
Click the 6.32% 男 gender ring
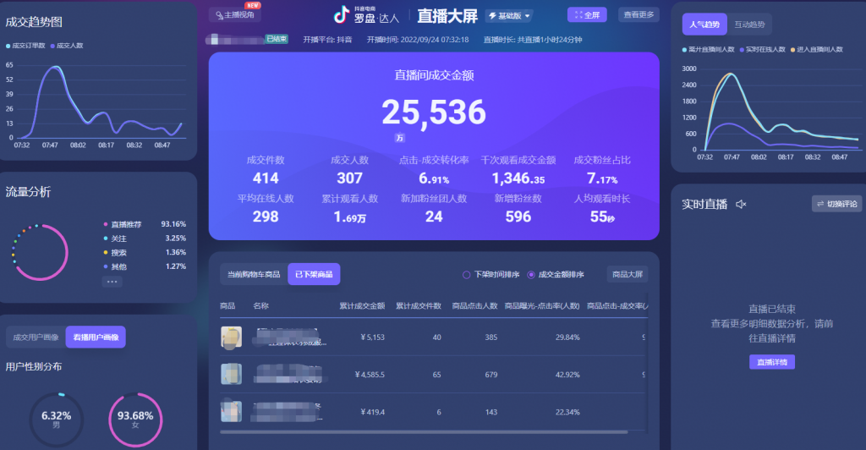point(57,420)
